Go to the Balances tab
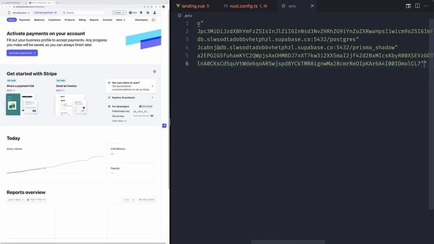 point(39,20)
